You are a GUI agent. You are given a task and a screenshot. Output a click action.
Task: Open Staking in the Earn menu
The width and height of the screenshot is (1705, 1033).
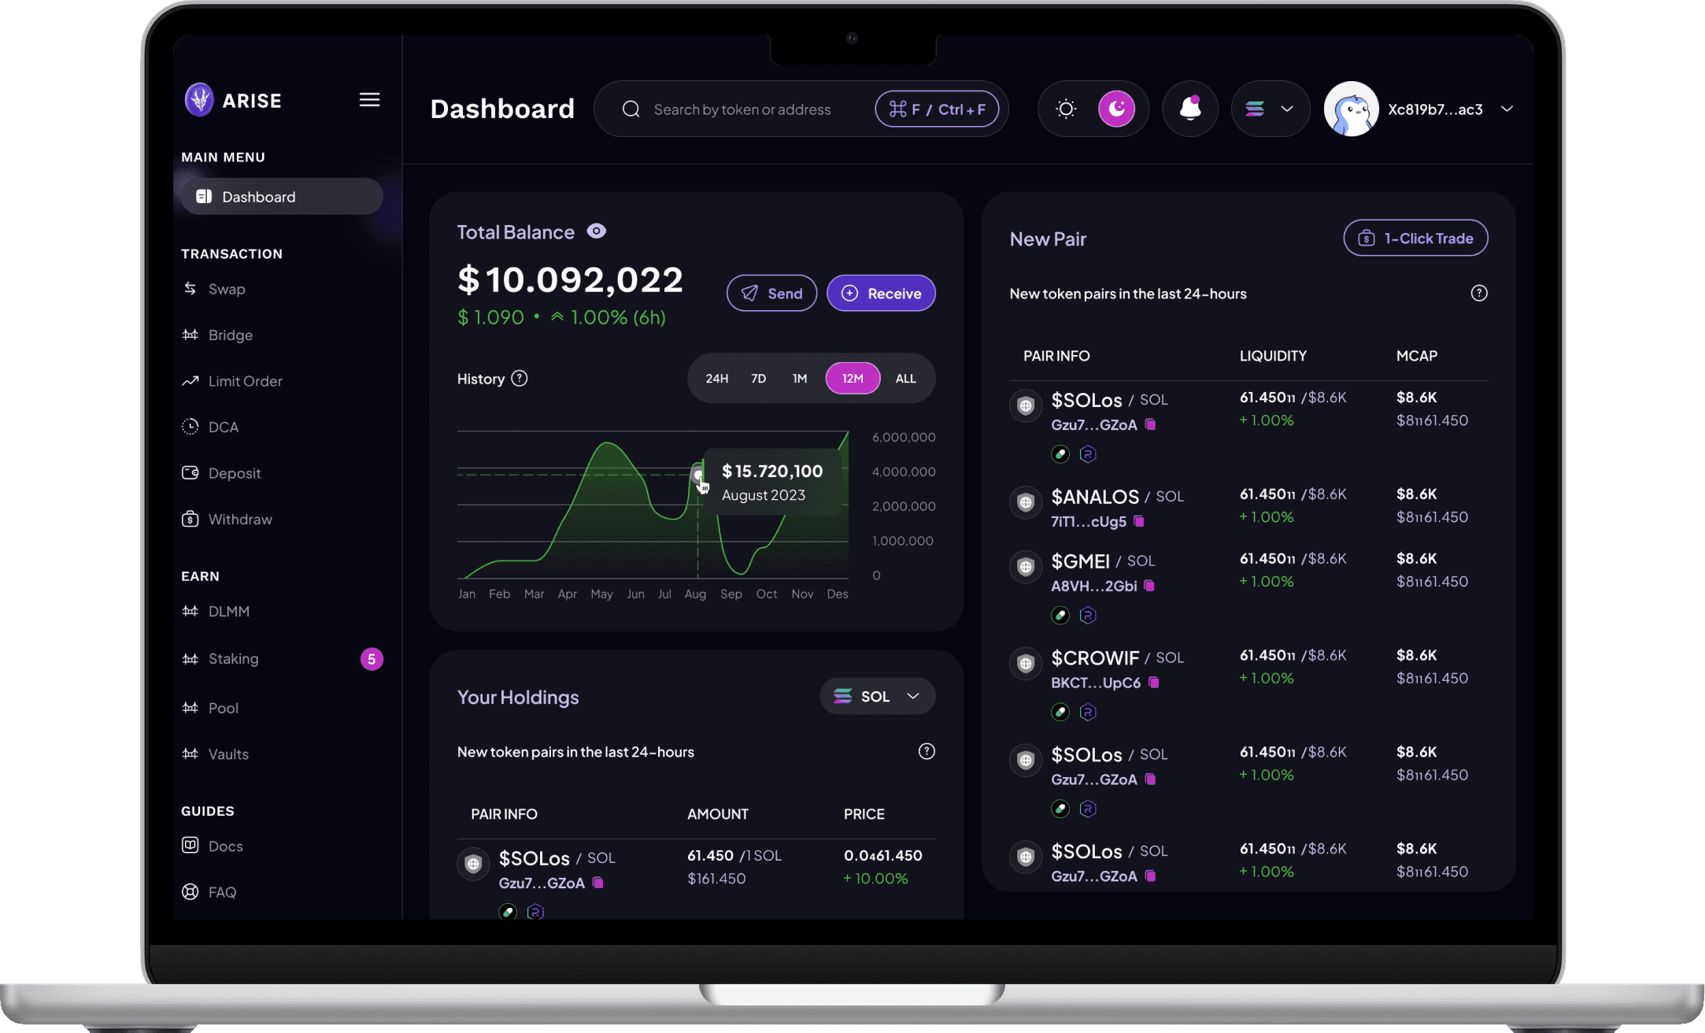tap(233, 659)
